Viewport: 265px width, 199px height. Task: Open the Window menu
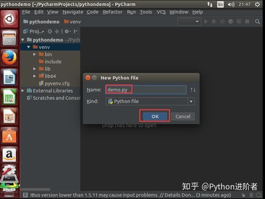point(179,12)
